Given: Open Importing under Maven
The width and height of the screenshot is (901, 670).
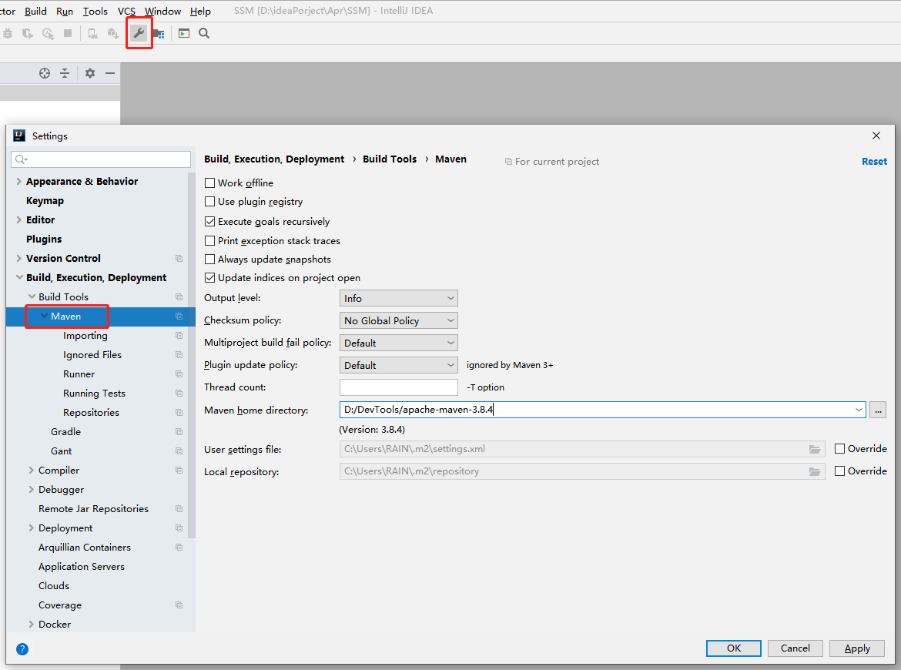Looking at the screenshot, I should (x=85, y=336).
